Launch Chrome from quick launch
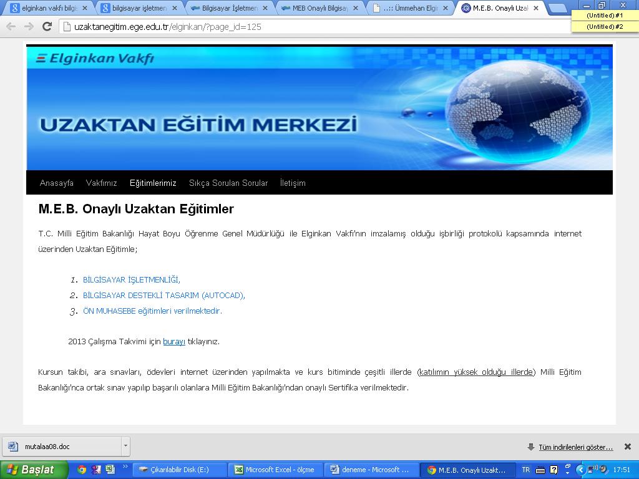The image size is (639, 479). tap(82, 470)
